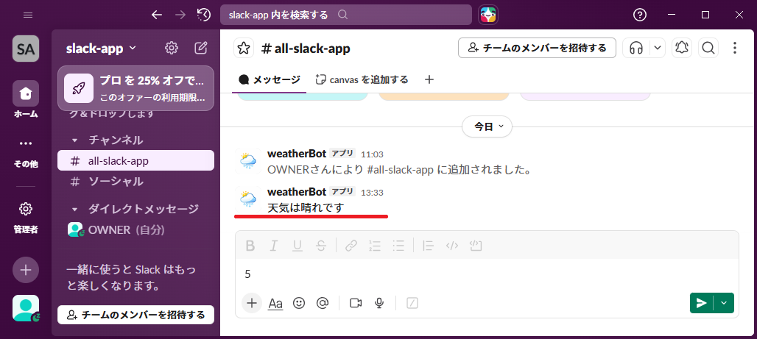Toggle bulleted list formatting
The image size is (757, 339).
[x=398, y=246]
